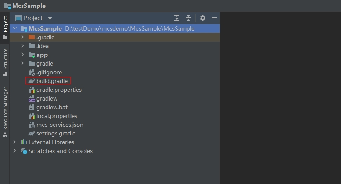The width and height of the screenshot is (341, 184).
Task: Open the Project view dropdown
Action: coord(50,18)
